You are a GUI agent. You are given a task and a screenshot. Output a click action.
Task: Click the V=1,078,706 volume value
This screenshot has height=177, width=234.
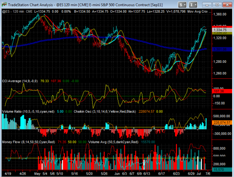tap(176, 12)
